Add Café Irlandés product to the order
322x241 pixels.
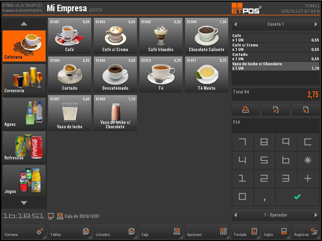tap(161, 36)
